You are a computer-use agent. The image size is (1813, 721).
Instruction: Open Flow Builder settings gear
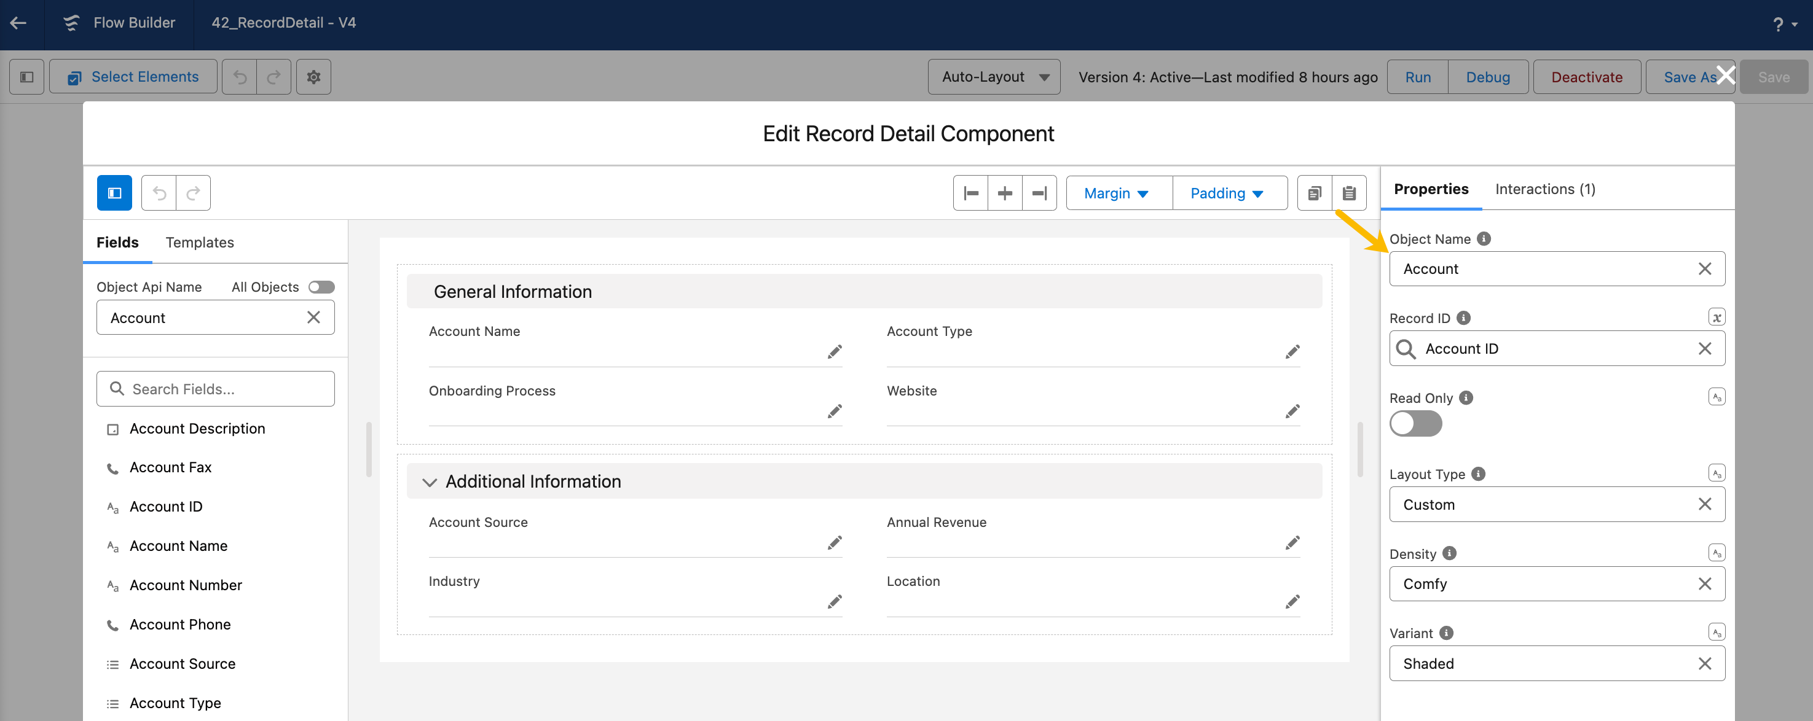coord(313,77)
